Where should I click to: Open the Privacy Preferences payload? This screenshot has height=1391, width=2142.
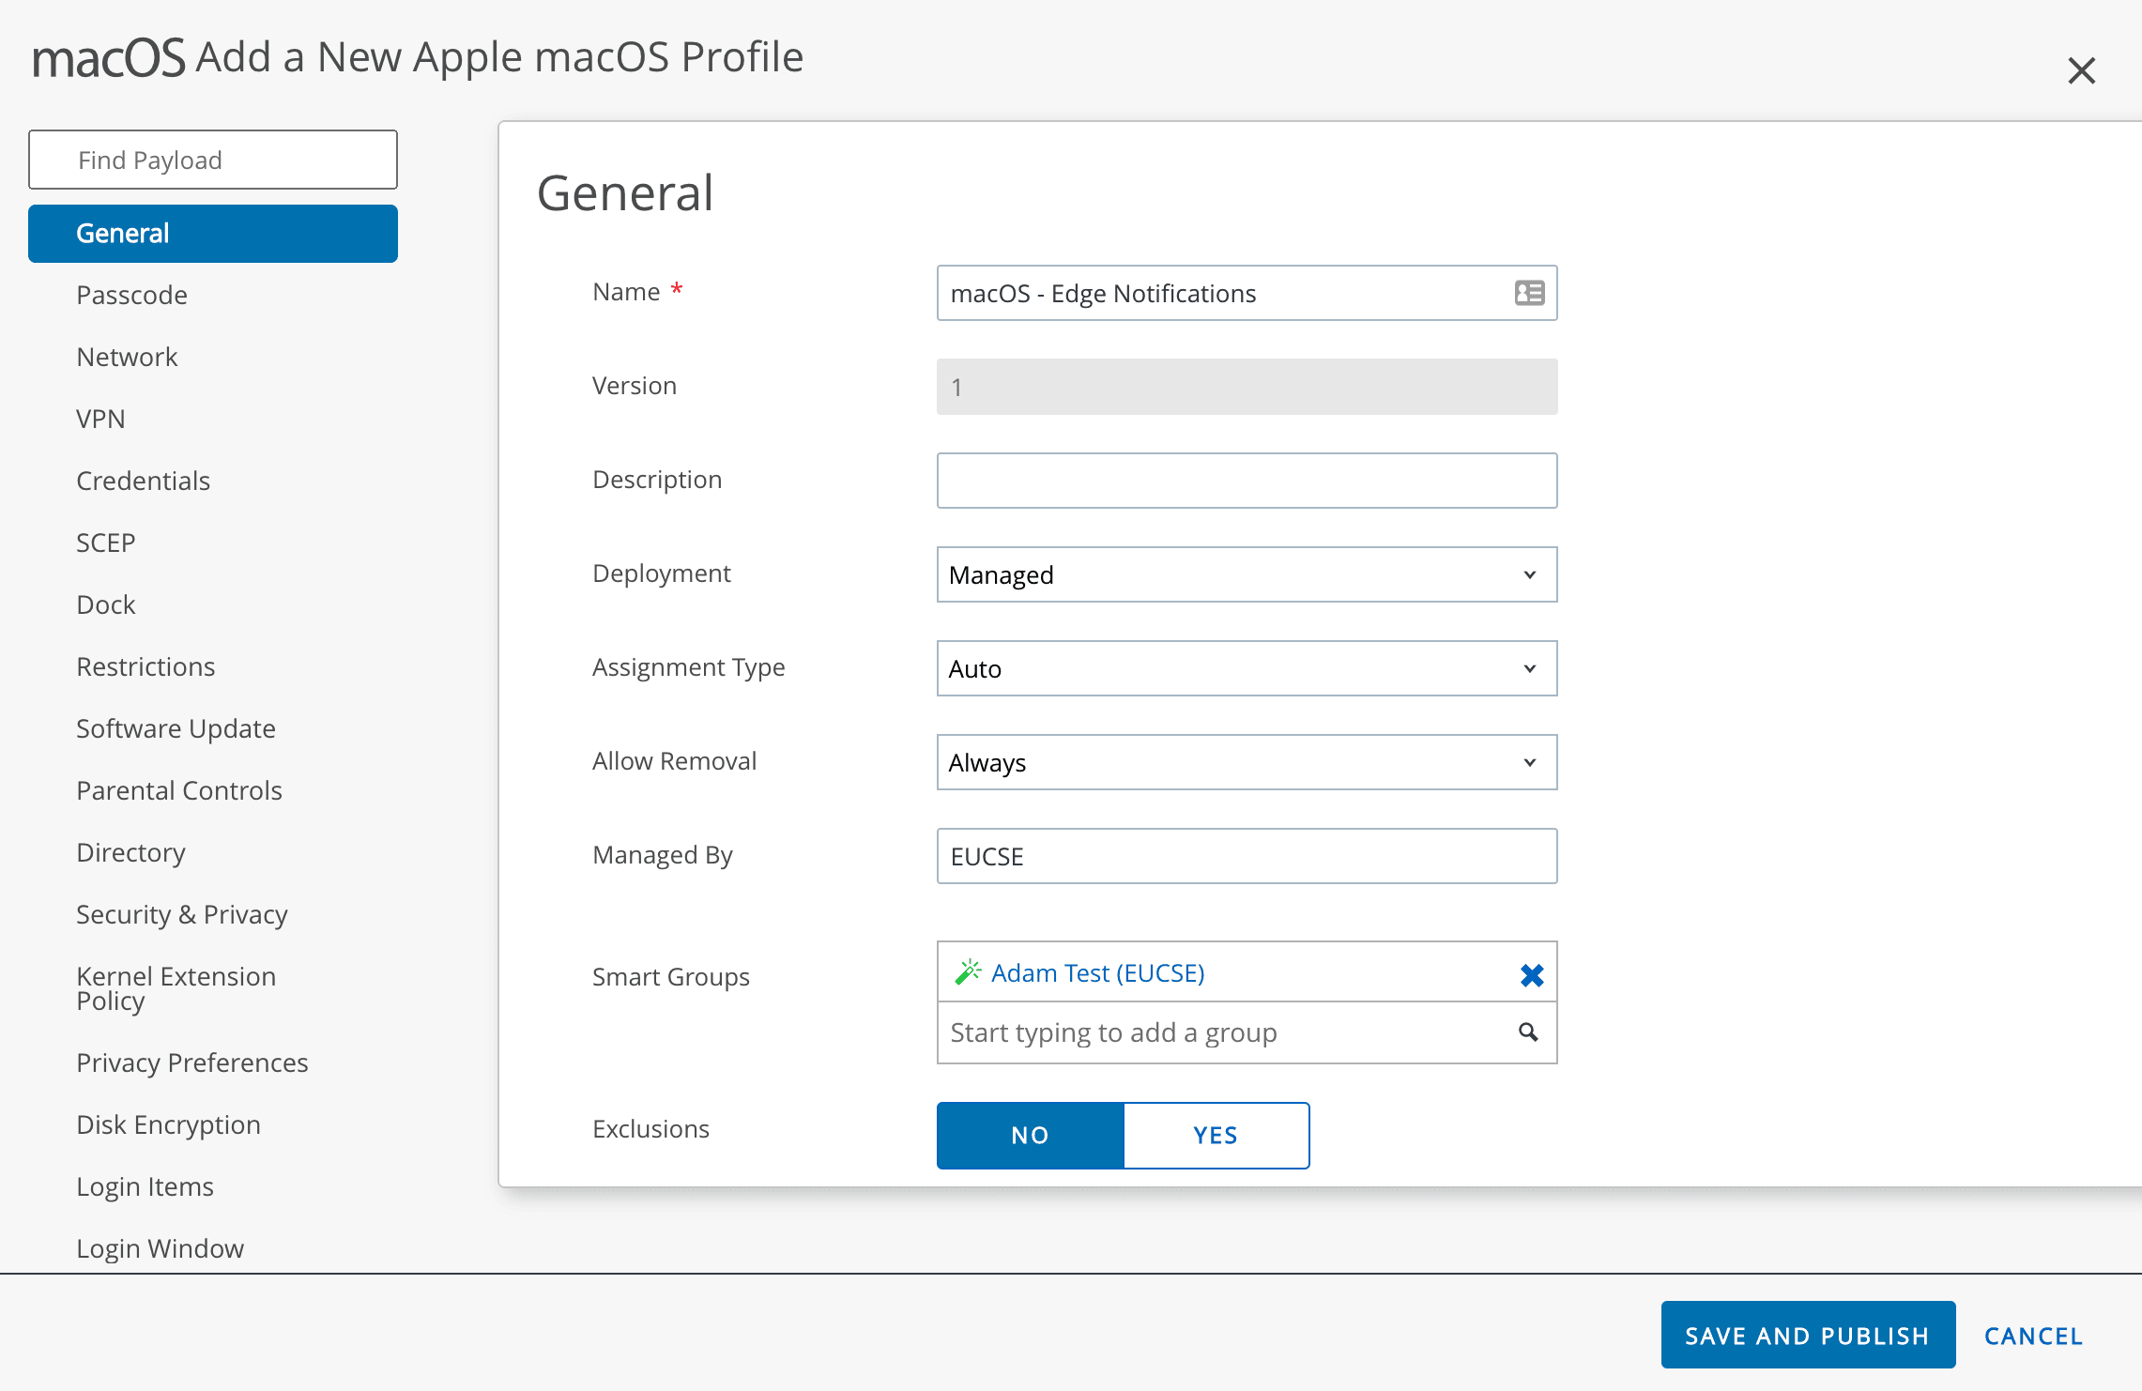point(192,1062)
